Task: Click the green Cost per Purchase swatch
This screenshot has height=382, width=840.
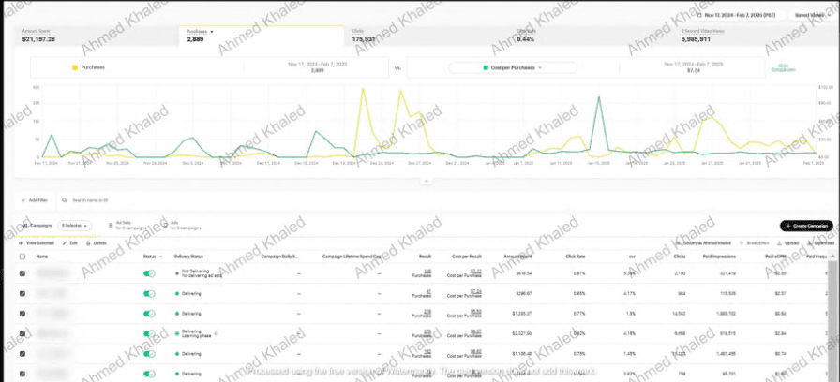Action: pos(486,68)
